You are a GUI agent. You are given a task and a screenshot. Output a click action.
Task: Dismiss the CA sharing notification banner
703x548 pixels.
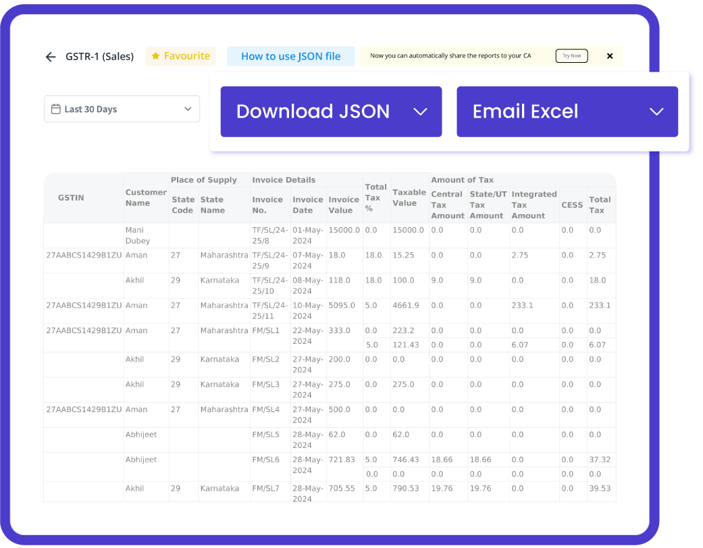coord(610,56)
